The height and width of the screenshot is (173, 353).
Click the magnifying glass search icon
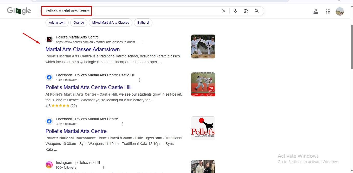[257, 11]
